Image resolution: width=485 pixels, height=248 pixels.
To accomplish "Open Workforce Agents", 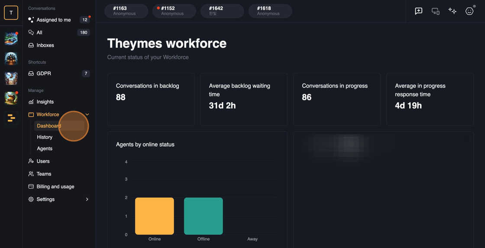I will pyautogui.click(x=59, y=149).
